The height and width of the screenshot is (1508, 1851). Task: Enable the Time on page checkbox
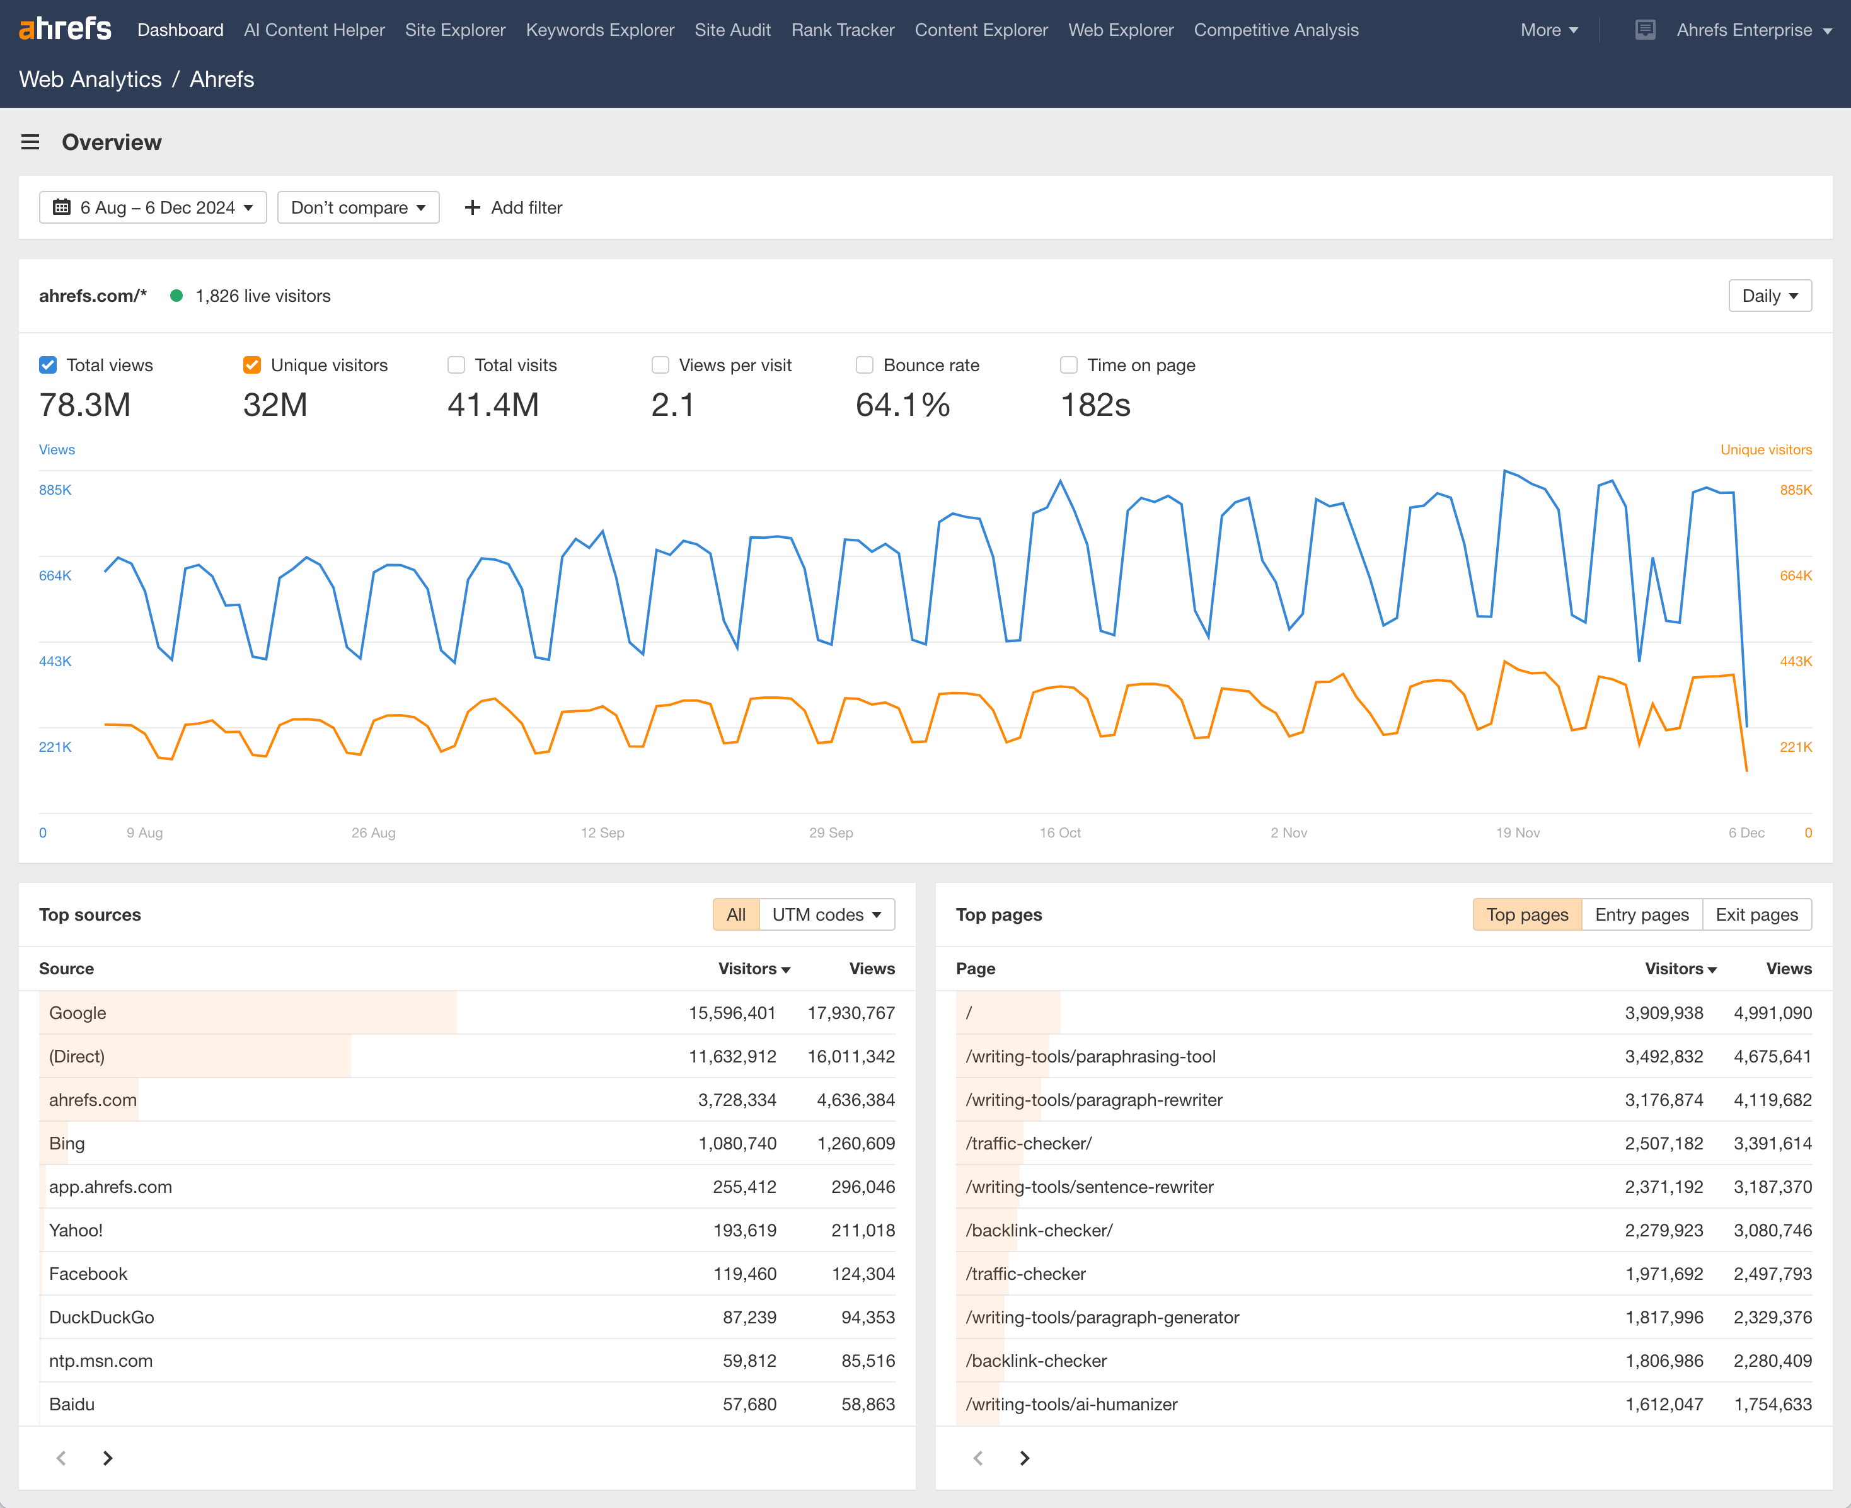1068,365
